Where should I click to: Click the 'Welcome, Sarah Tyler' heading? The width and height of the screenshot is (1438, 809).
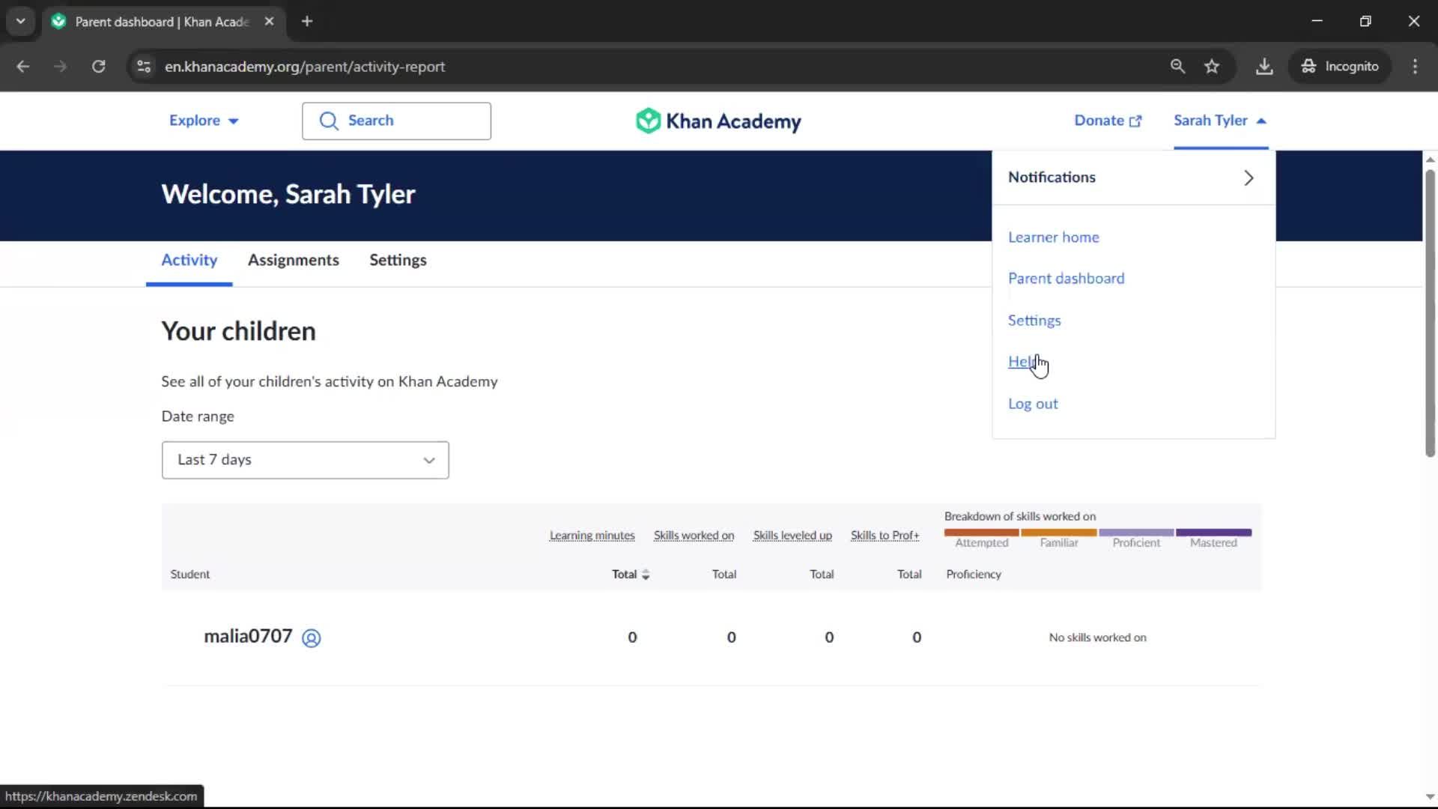pyautogui.click(x=288, y=195)
